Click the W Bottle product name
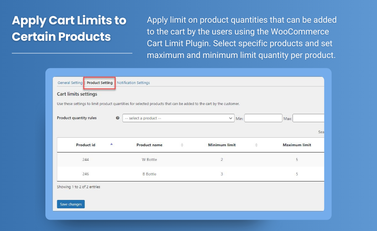Viewport: 377px width, 231px height. click(x=150, y=160)
